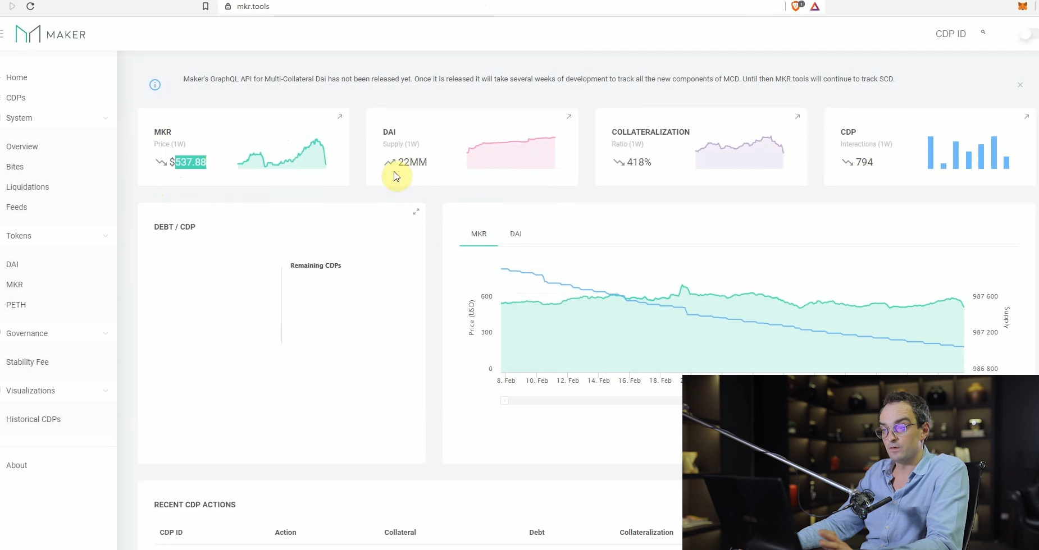1039x550 pixels.
Task: Click the chart navigator left handle
Action: pyautogui.click(x=504, y=401)
